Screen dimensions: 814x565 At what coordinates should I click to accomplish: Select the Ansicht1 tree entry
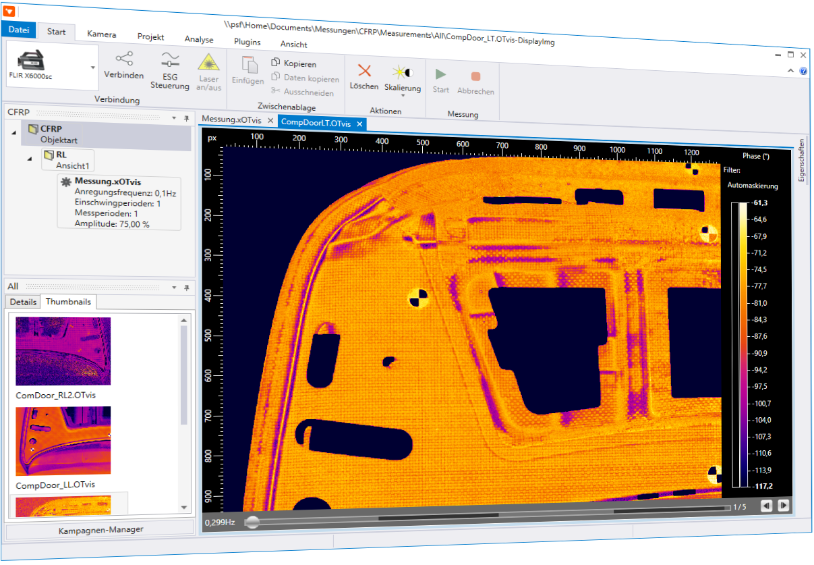[73, 165]
